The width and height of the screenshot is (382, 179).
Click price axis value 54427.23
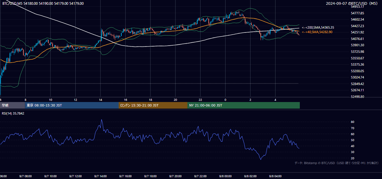(357, 26)
